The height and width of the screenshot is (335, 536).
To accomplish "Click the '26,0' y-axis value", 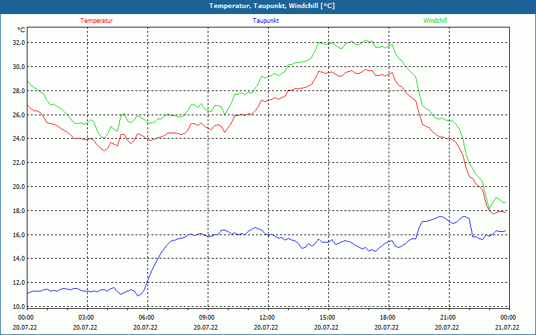I will (19, 115).
